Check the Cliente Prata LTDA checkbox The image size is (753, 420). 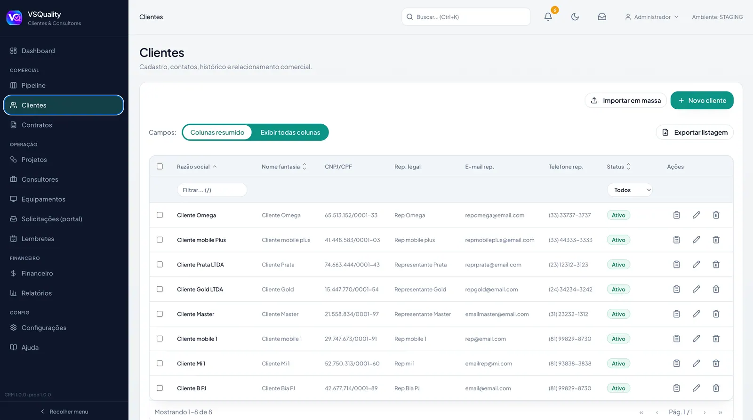tap(160, 265)
